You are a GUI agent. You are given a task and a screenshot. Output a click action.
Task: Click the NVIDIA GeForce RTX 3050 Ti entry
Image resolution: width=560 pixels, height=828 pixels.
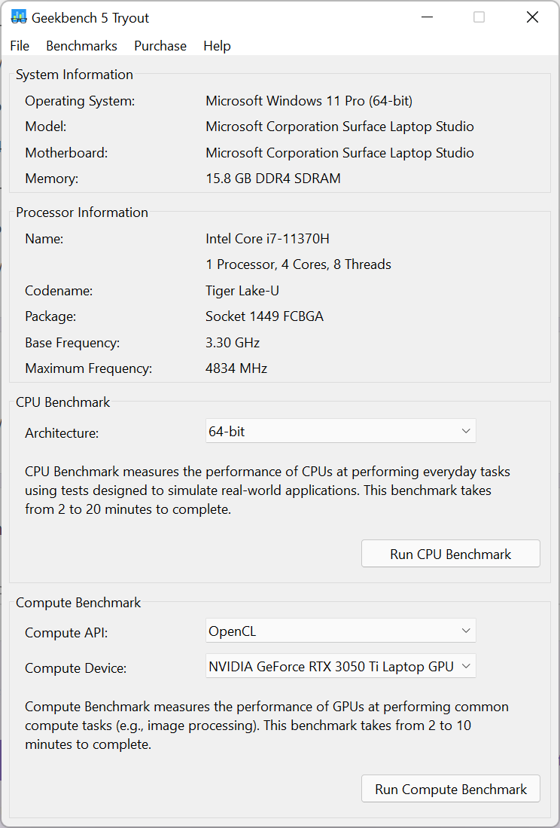point(331,666)
